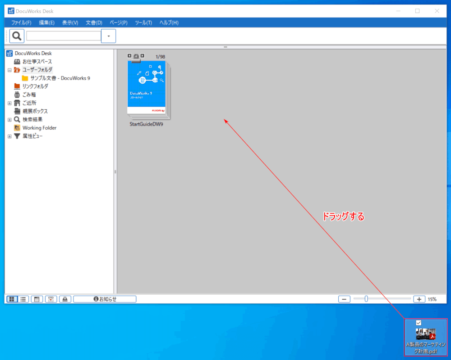Select the StartGuideDW9 document thumbnail

[147, 90]
